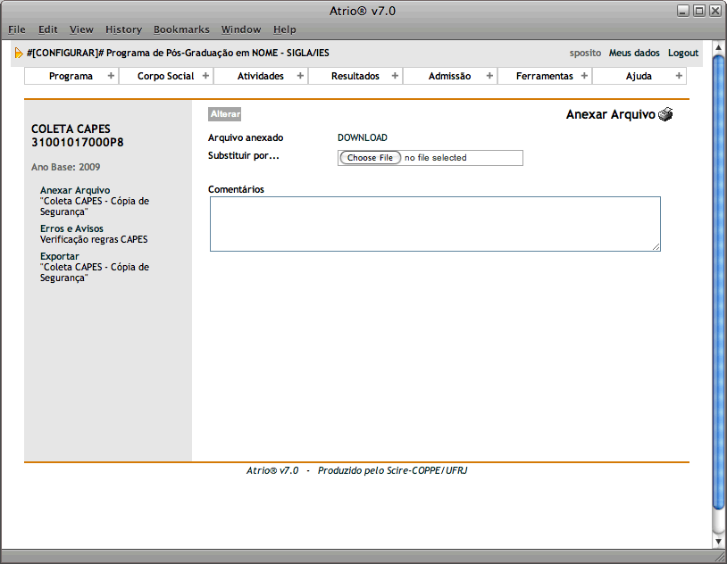Open the History menu
This screenshot has width=727, height=564.
pos(123,29)
